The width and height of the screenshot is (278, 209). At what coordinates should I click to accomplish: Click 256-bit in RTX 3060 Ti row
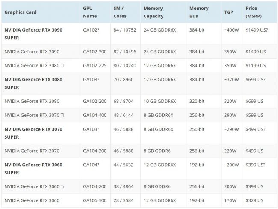point(197,186)
